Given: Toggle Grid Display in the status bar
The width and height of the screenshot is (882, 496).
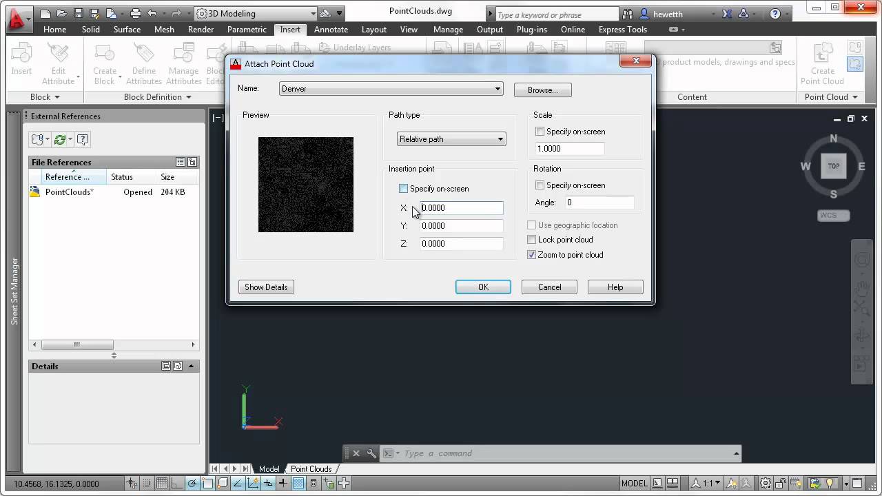Looking at the screenshot, I should 161,483.
